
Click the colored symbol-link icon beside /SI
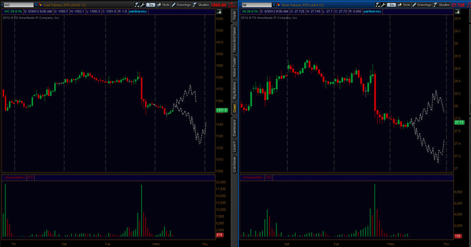[x=278, y=5]
